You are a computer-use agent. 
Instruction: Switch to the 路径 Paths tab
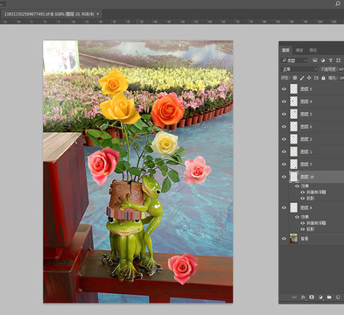coord(313,50)
